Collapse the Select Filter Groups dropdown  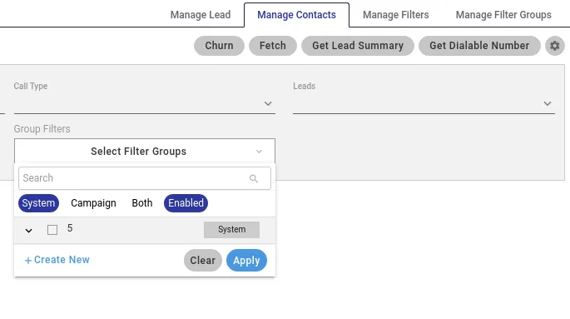point(145,152)
